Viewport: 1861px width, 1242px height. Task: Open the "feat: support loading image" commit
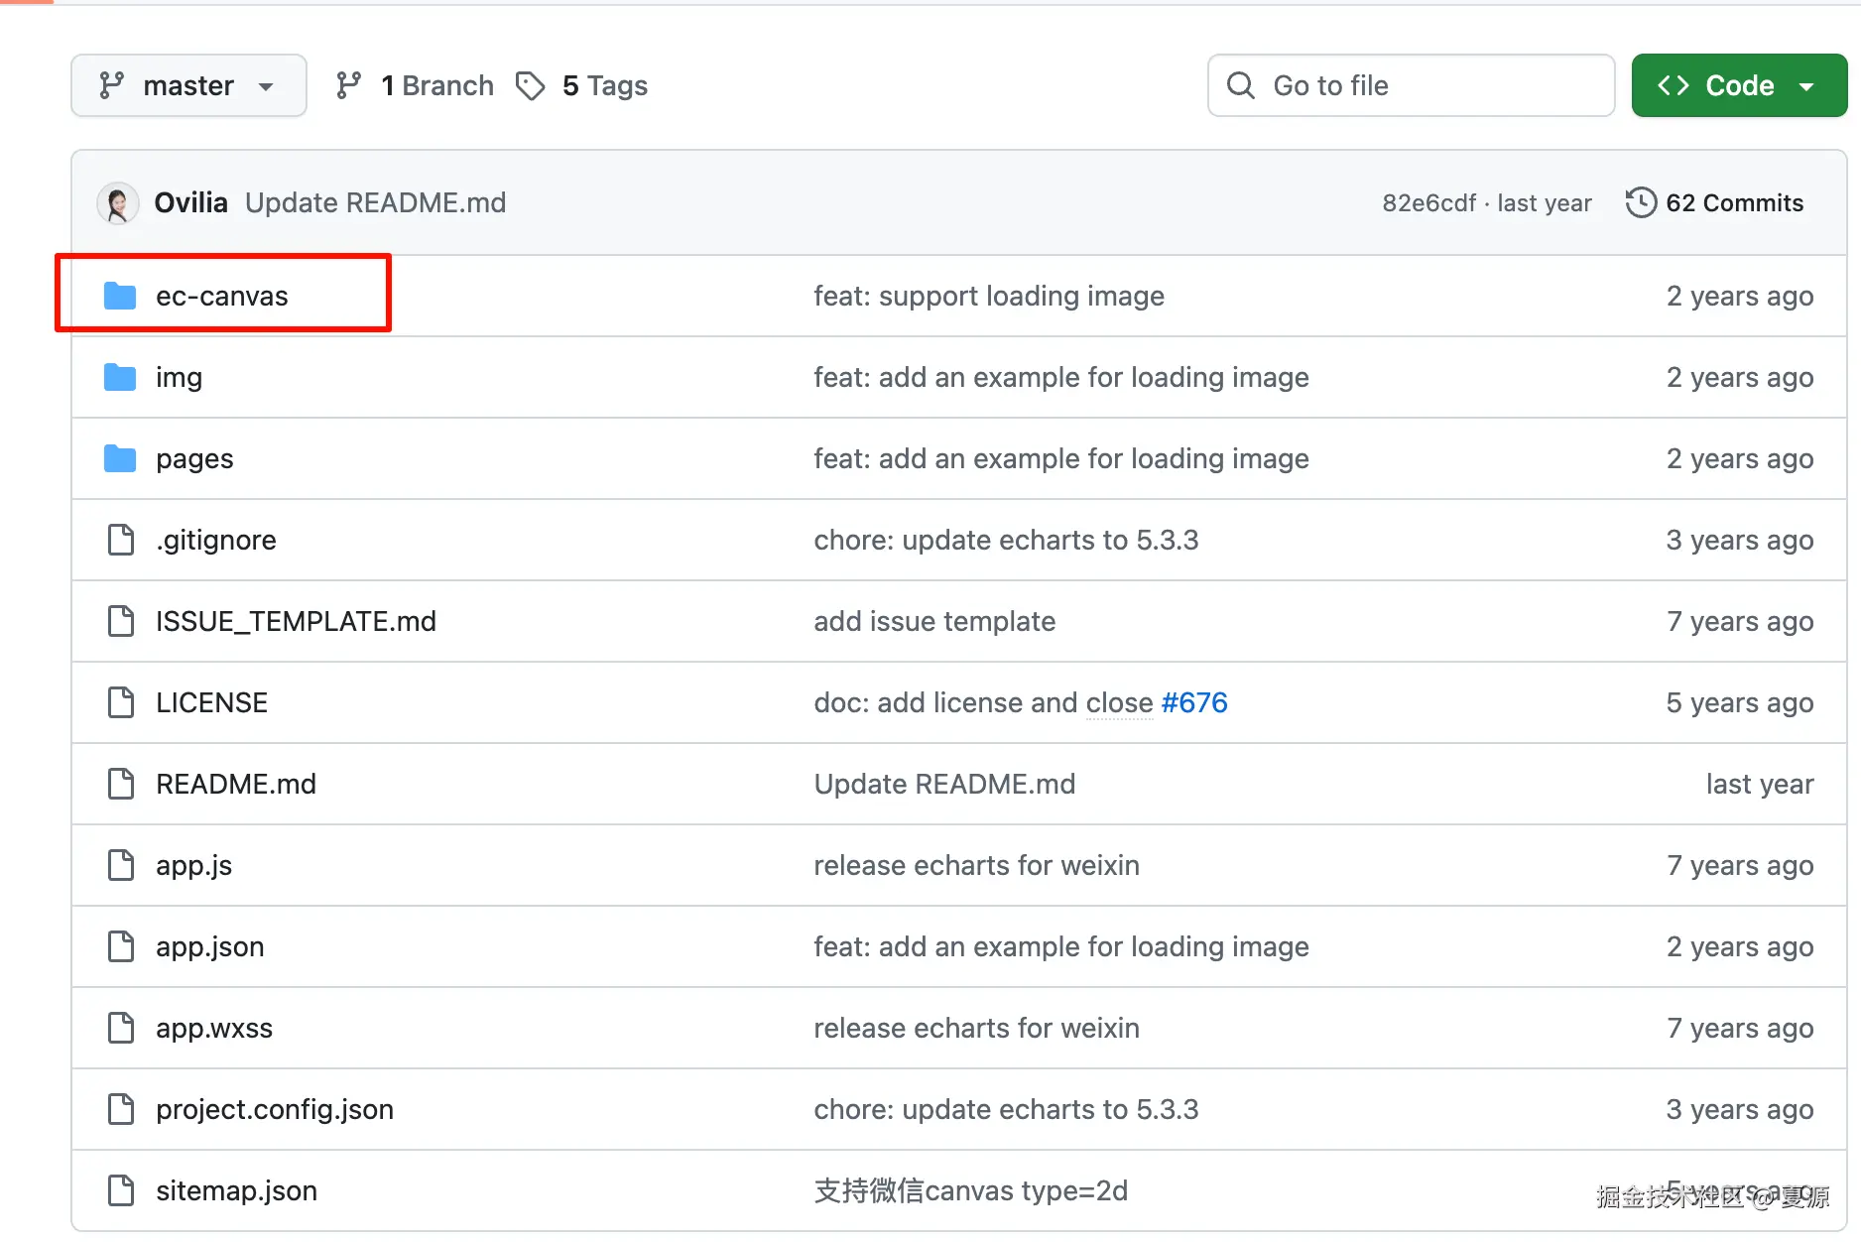click(x=989, y=296)
